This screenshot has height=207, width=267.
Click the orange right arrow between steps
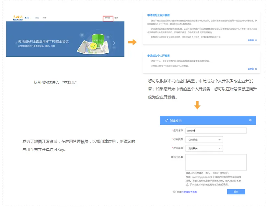point(132,42)
